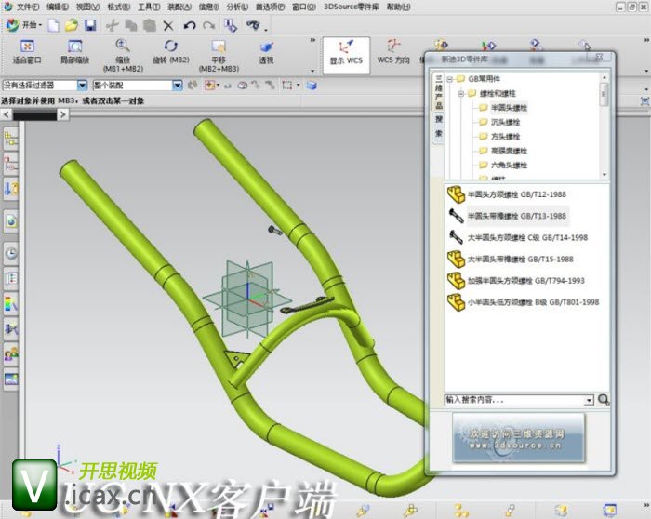Image resolution: width=651 pixels, height=519 pixels.
Task: Select the 沉头螺栓 folder
Action: [x=500, y=122]
